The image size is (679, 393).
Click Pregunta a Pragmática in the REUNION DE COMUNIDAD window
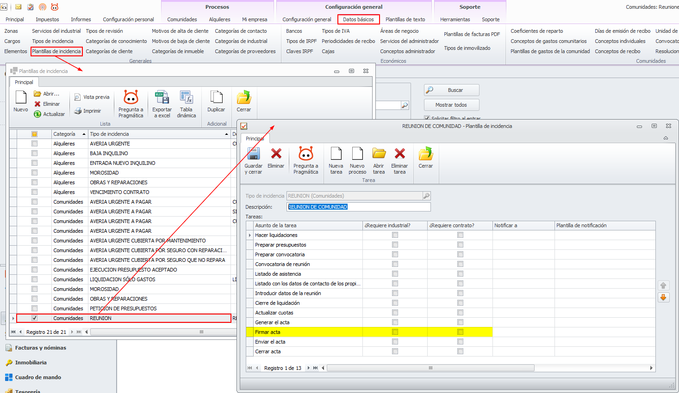(306, 161)
